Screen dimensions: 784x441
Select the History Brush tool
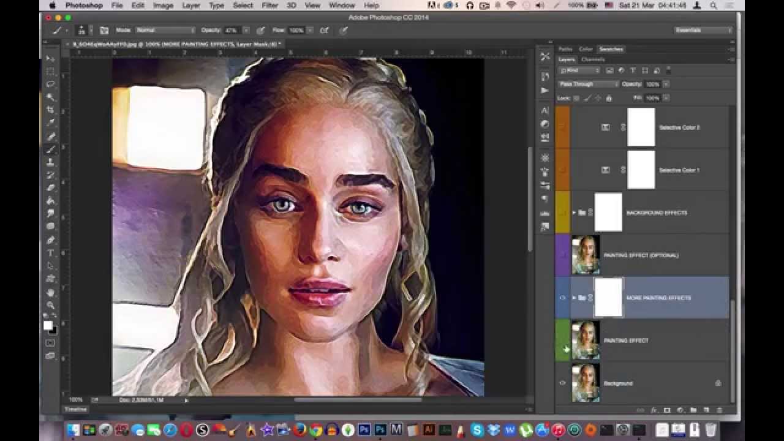pyautogui.click(x=51, y=175)
